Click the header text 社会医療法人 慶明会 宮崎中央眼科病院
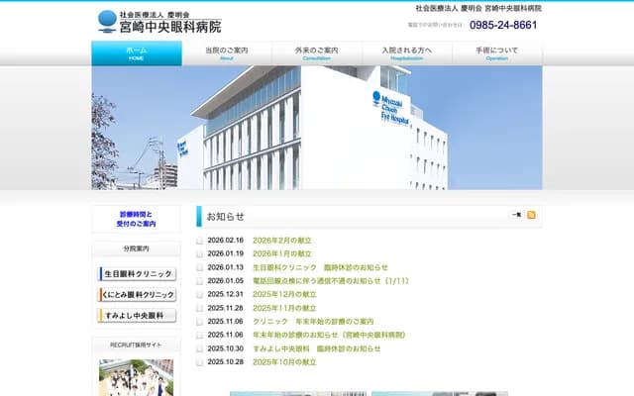The image size is (634, 396). point(478,8)
